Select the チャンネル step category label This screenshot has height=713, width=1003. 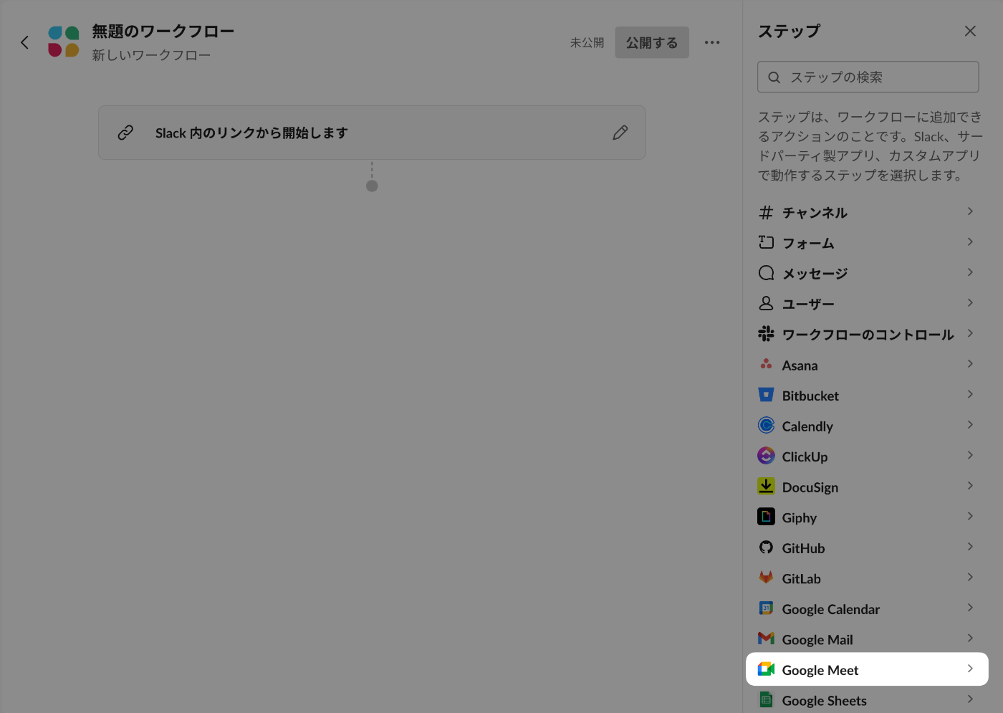pyautogui.click(x=815, y=213)
